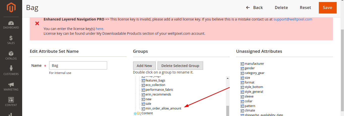Collapse the Content group in tree
Screen dimensions: 344x116
(x=135, y=113)
